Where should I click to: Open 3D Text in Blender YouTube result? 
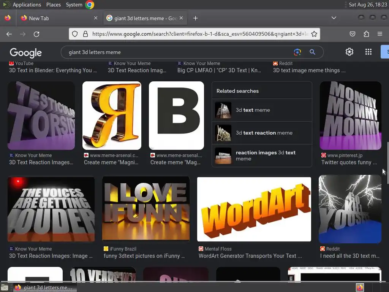tap(53, 70)
